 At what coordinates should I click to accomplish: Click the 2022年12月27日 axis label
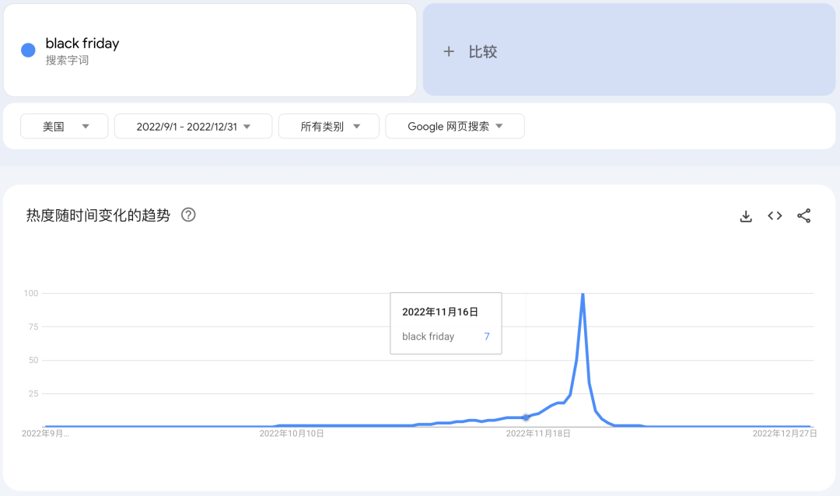(x=785, y=434)
